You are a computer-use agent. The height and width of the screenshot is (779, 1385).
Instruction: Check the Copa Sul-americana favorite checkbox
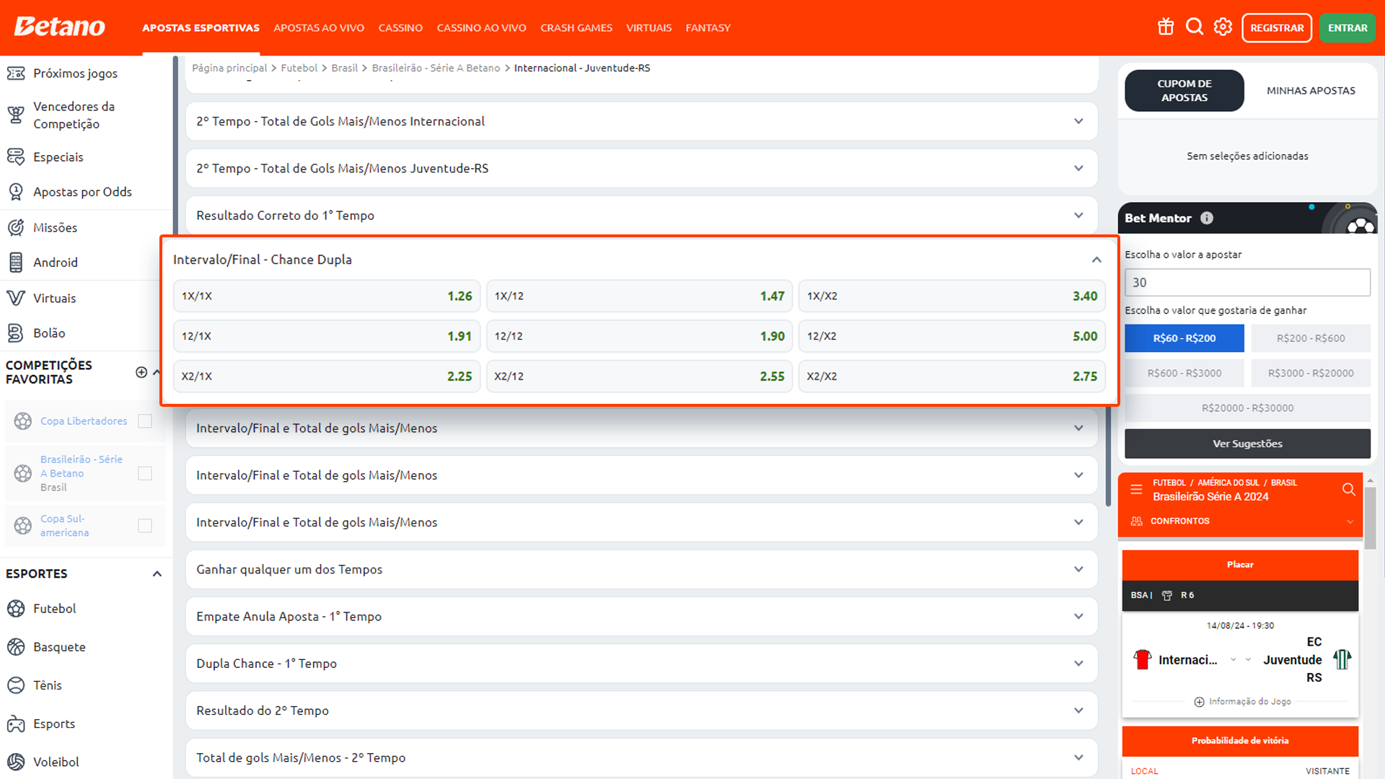tap(145, 526)
